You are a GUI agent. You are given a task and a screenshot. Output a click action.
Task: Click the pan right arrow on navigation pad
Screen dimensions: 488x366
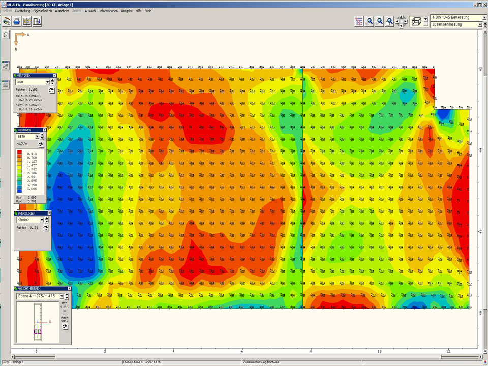coord(405,21)
